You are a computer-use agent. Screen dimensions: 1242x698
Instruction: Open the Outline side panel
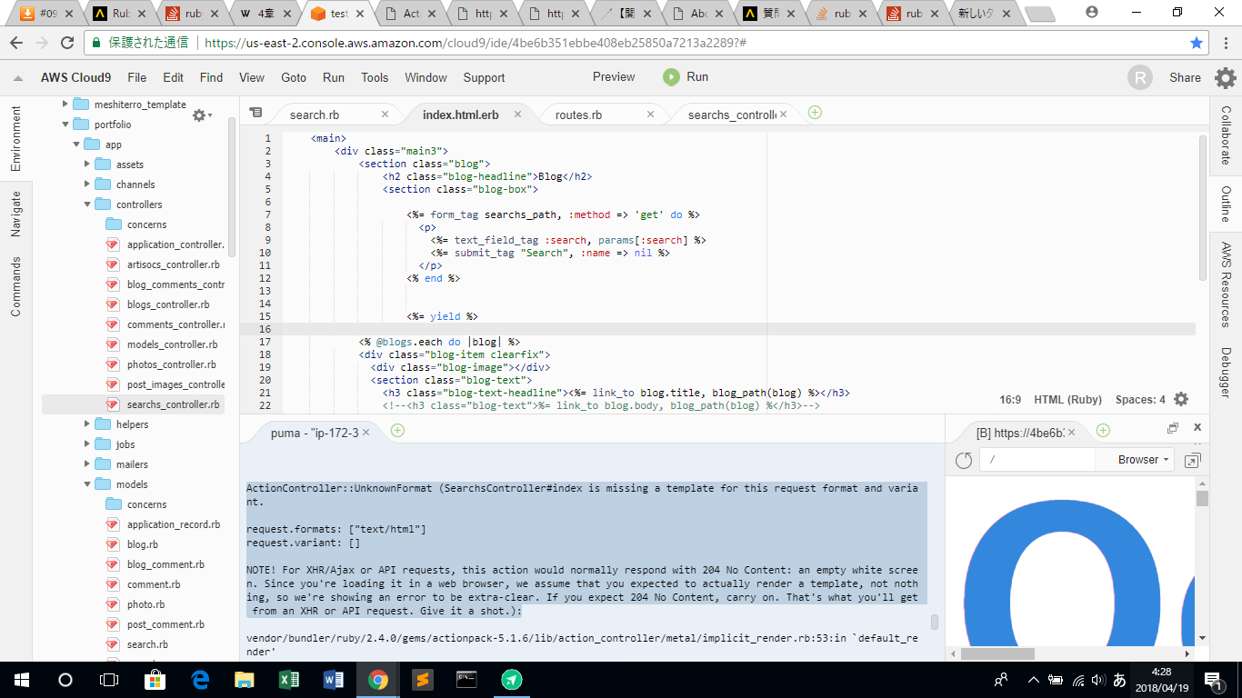point(1226,204)
